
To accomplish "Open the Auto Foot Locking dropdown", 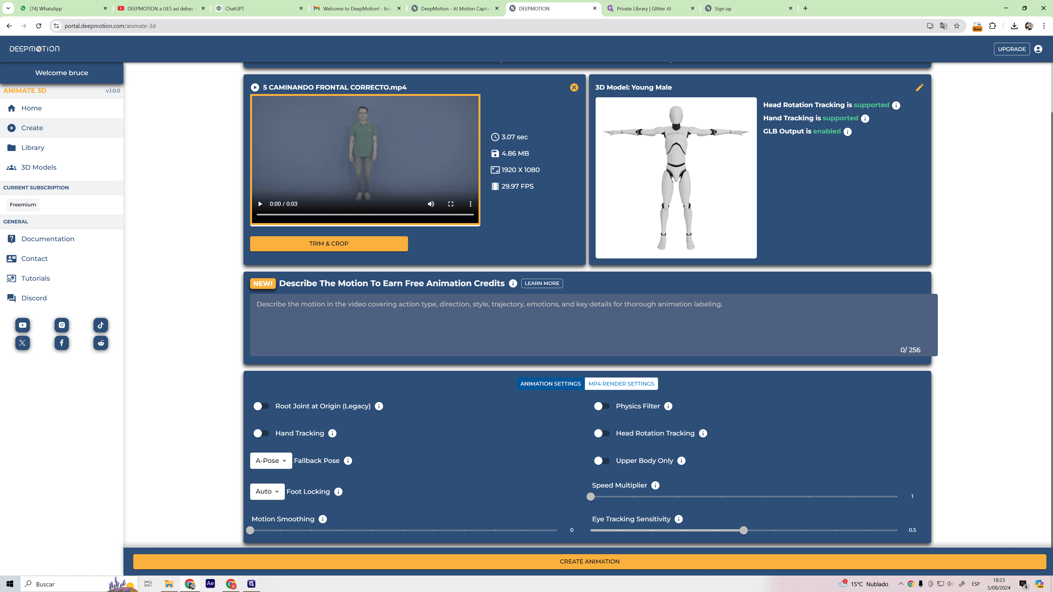I will tap(267, 491).
